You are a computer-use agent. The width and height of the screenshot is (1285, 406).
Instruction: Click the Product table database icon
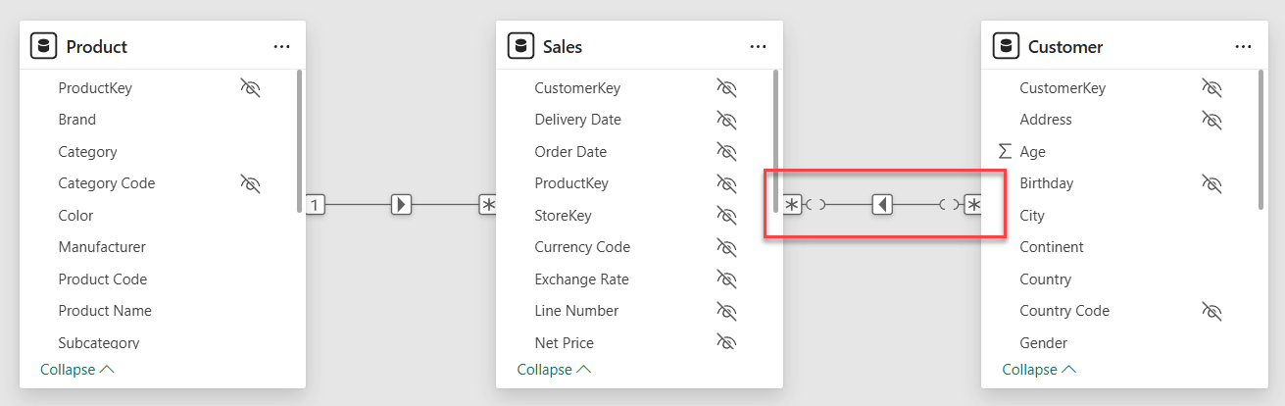tap(43, 46)
